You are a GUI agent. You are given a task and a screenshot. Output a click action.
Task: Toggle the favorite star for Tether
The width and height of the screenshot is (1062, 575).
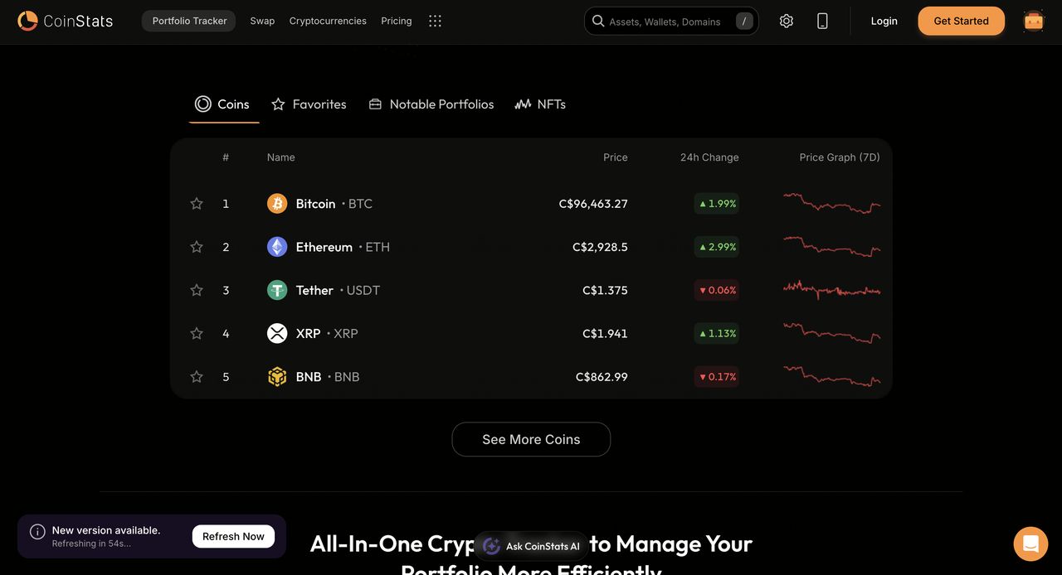pos(197,290)
